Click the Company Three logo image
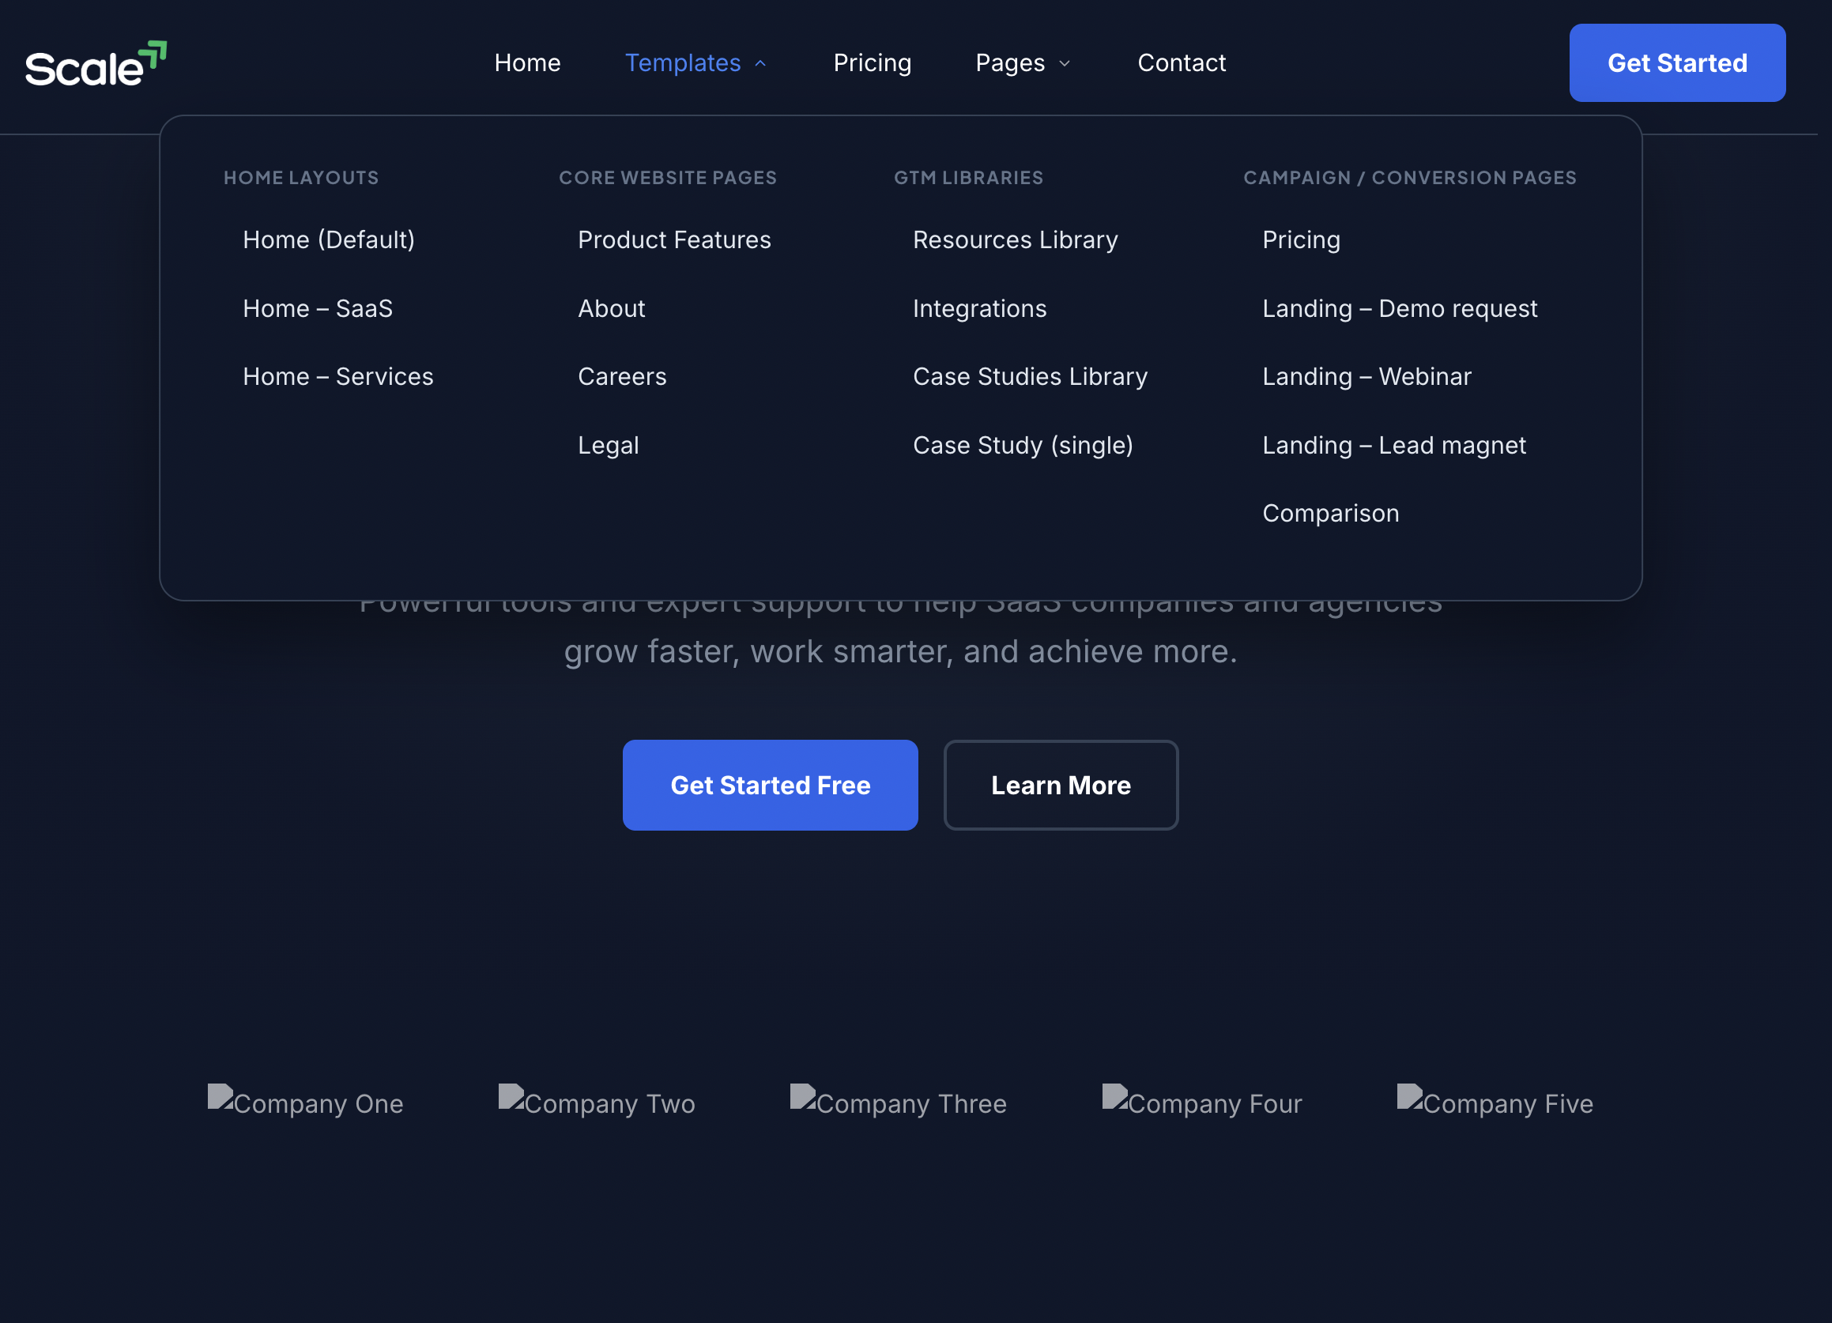The image size is (1832, 1323). (899, 1103)
